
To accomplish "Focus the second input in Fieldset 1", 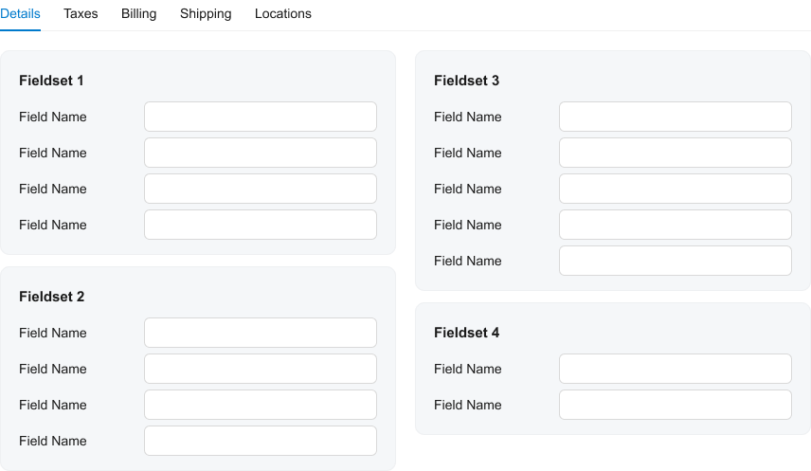I will point(261,153).
